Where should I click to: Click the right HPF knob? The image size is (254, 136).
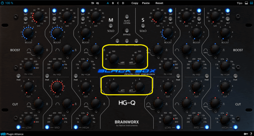pos(140,59)
